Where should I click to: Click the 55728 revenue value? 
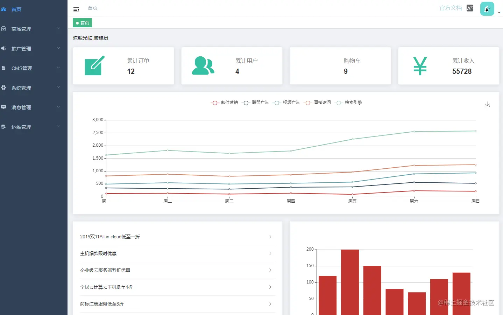pyautogui.click(x=462, y=71)
